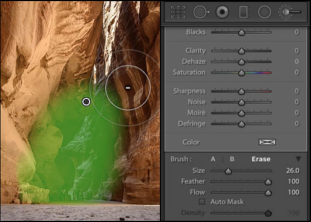Click the erase brush minus cursor
This screenshot has width=311, height=222.
tap(128, 87)
